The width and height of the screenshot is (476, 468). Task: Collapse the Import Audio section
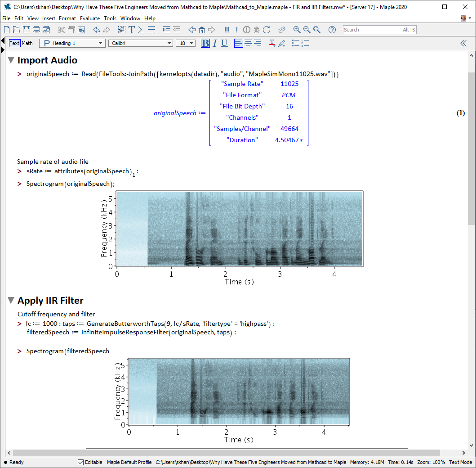pos(11,60)
